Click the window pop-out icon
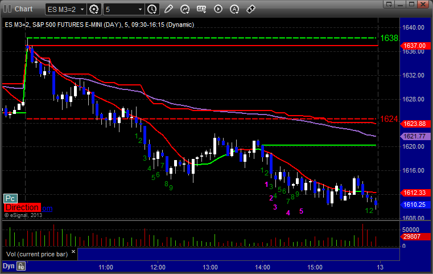This screenshot has height=274, width=433. pyautogui.click(x=389, y=4)
